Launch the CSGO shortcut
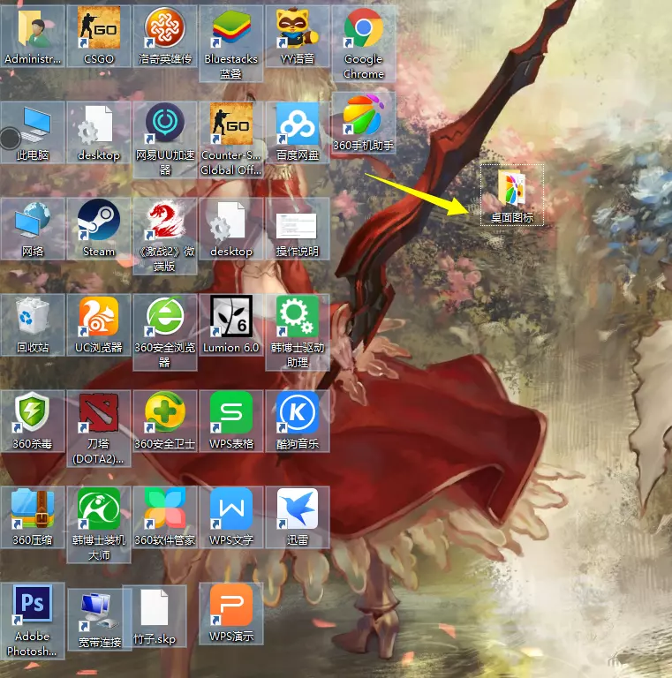 (x=99, y=36)
